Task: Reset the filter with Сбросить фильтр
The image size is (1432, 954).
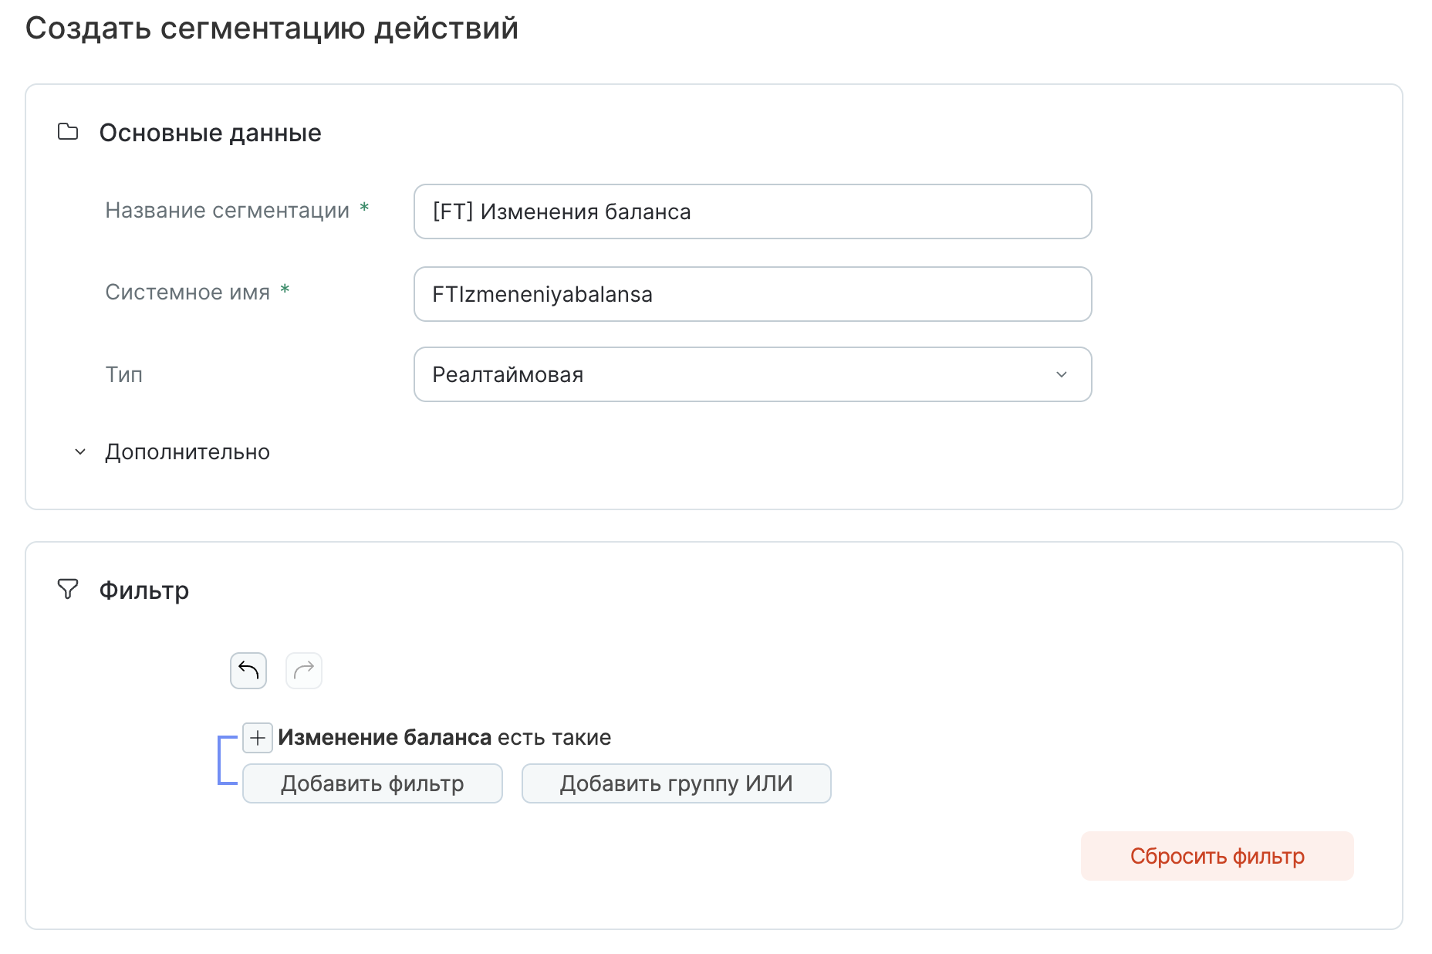Action: click(1217, 856)
